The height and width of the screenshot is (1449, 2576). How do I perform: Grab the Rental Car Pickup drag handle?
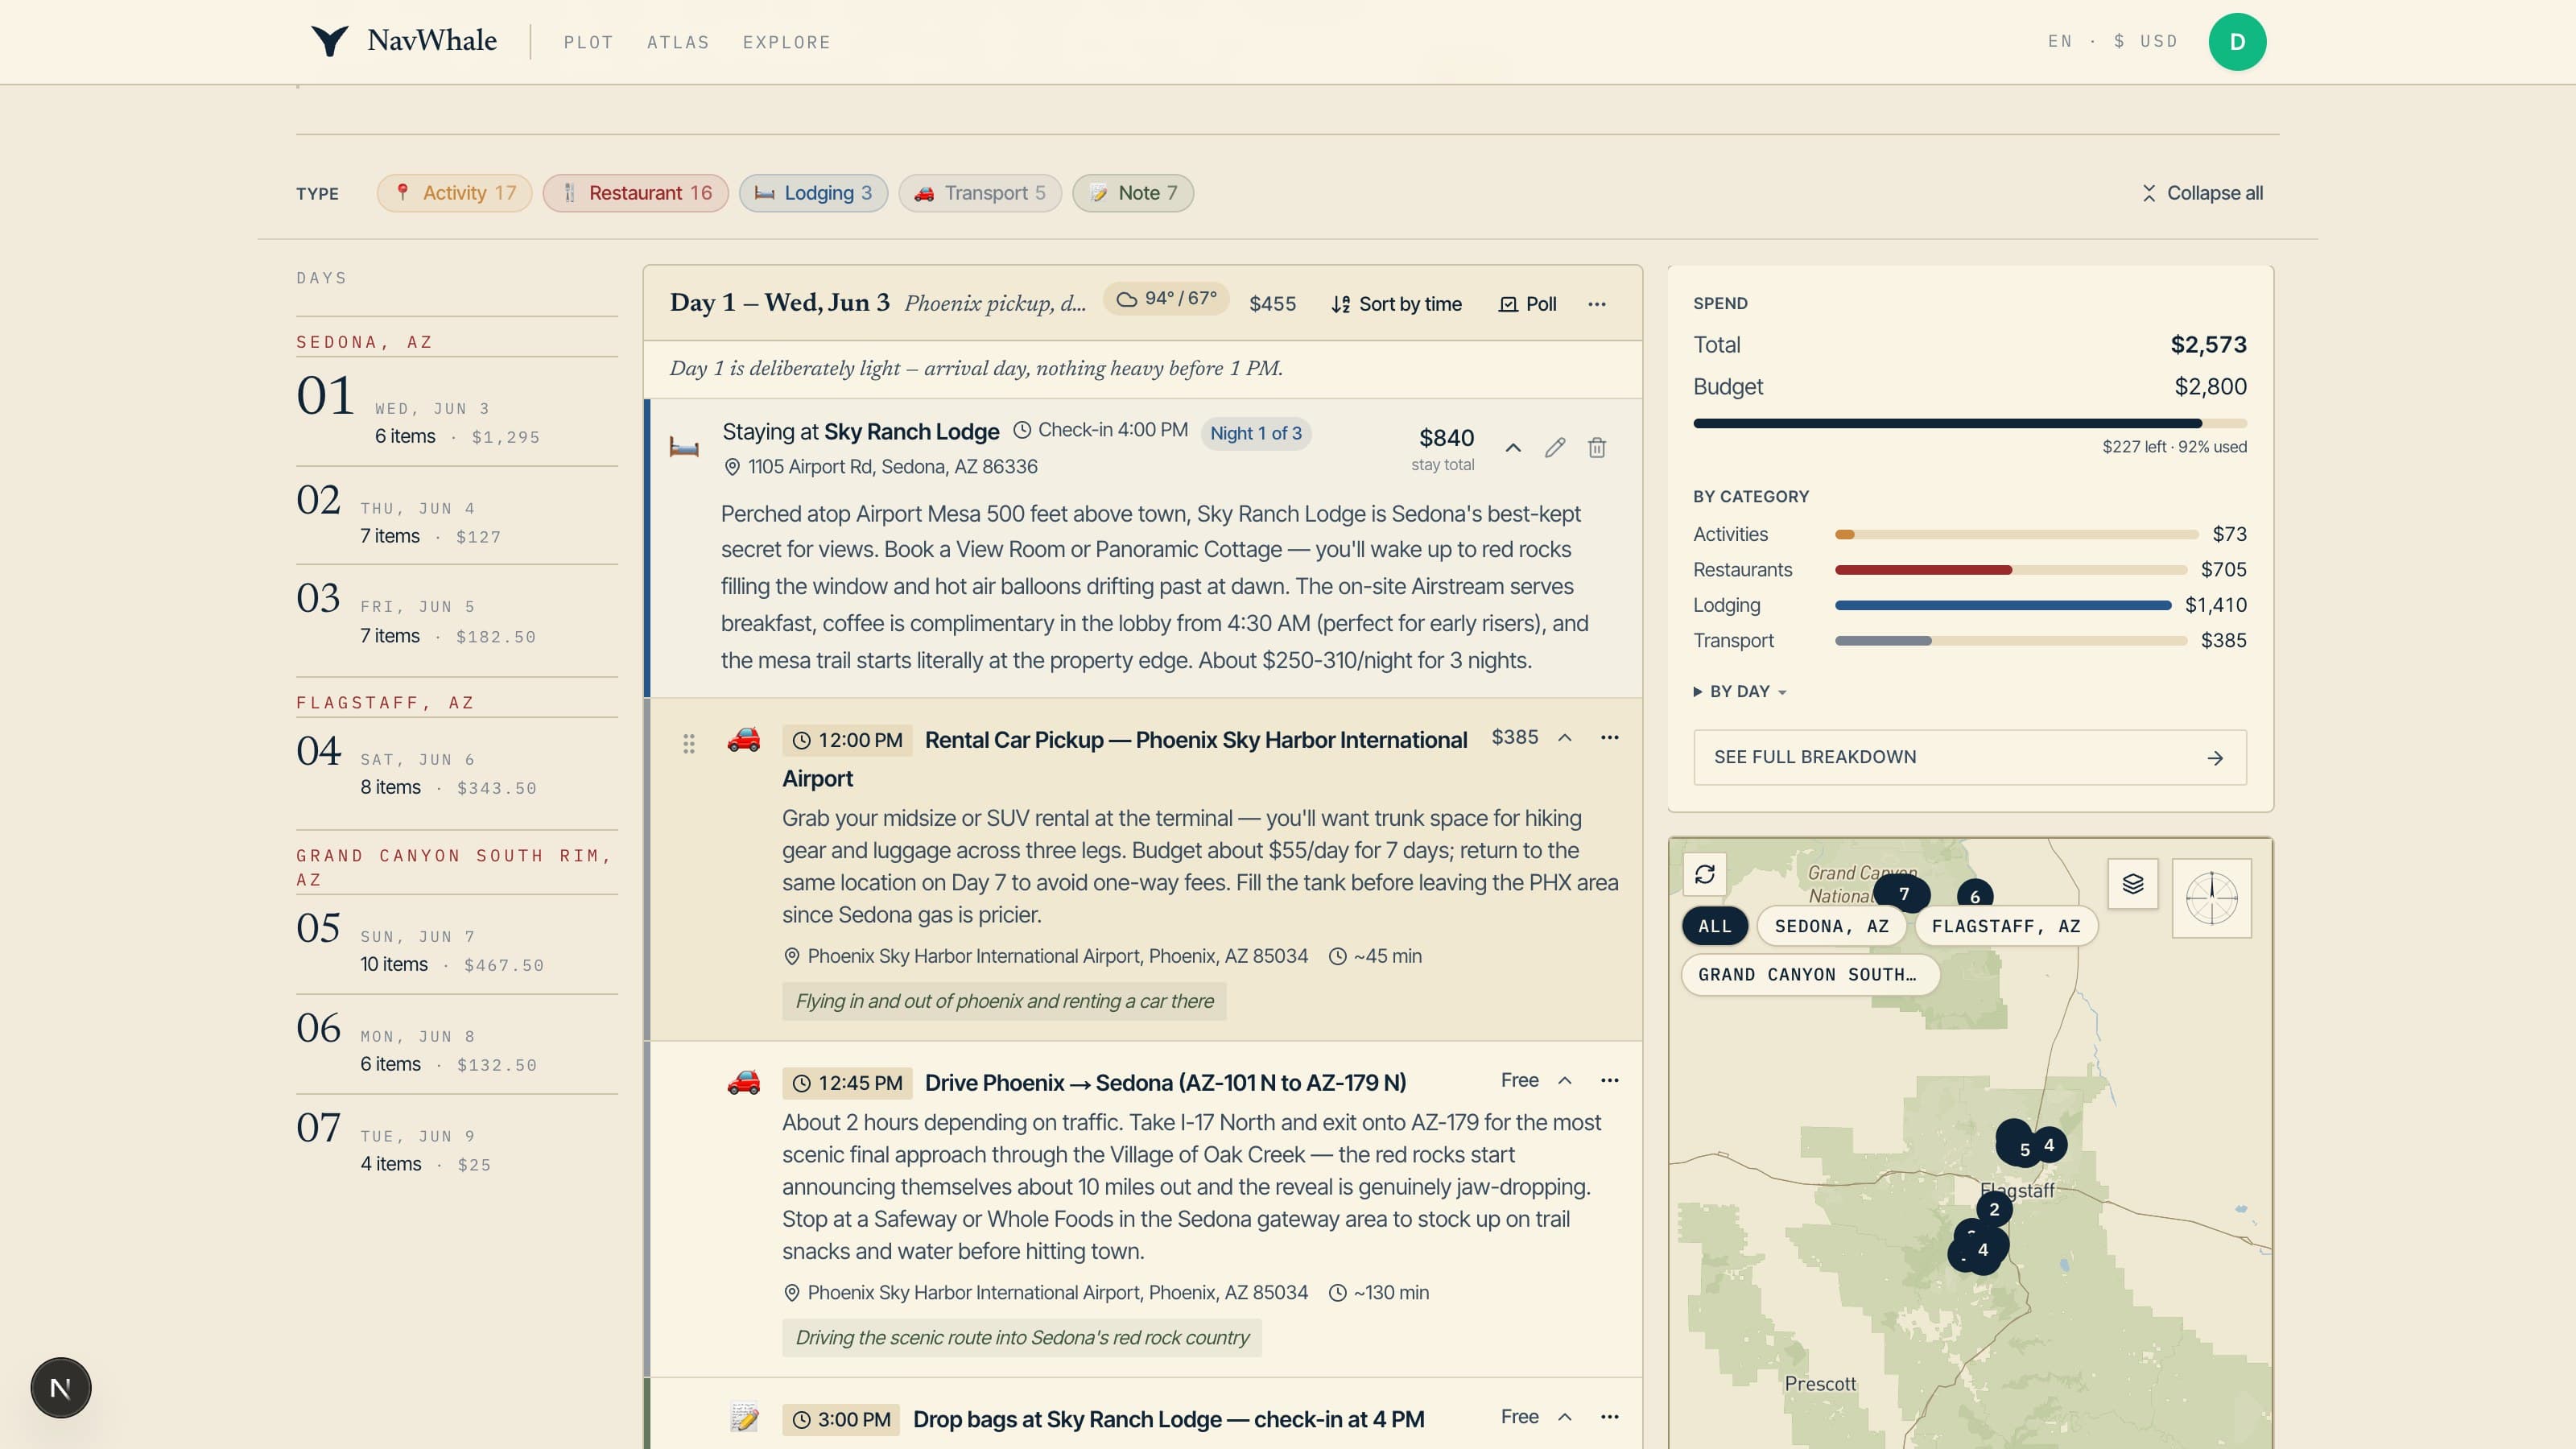tap(689, 743)
